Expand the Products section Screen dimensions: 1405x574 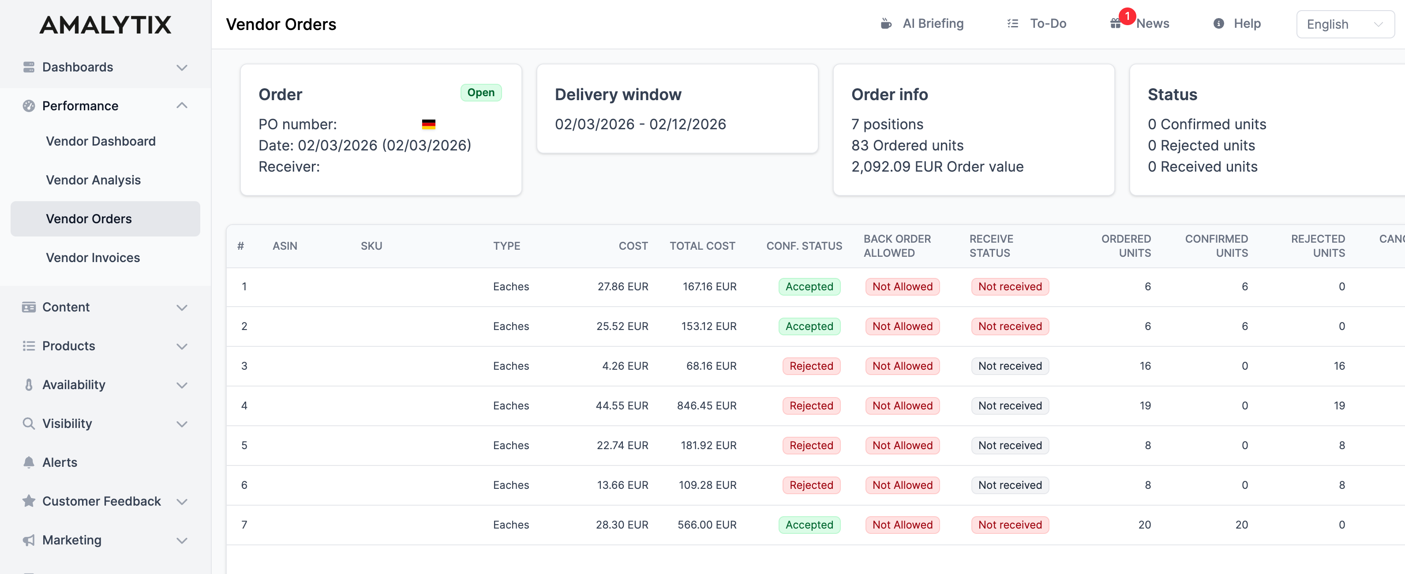point(182,346)
